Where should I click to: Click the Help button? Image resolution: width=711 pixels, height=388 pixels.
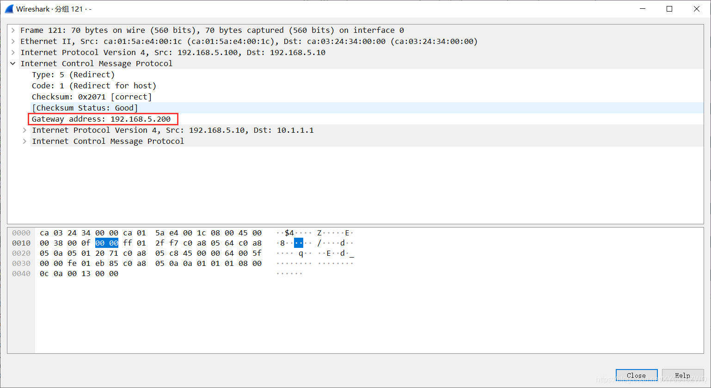(x=683, y=376)
